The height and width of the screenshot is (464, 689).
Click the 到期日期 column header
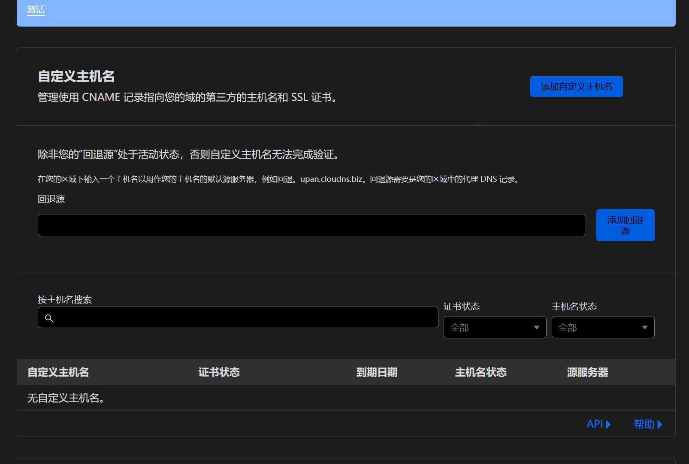[377, 372]
